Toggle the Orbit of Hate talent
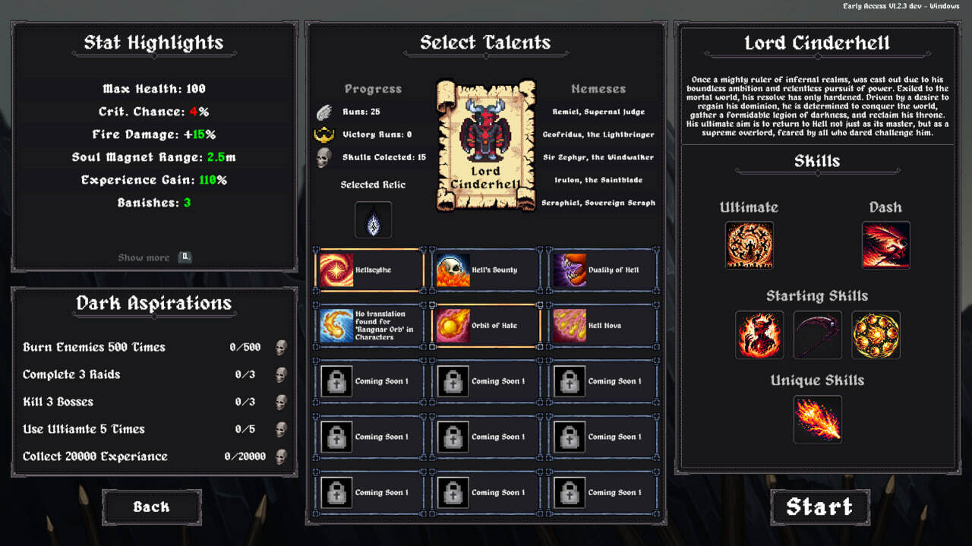 (x=486, y=325)
